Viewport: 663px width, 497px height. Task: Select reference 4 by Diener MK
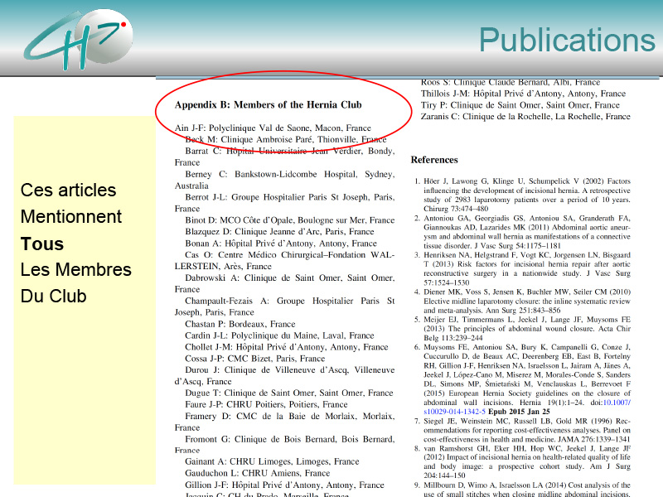tap(523, 301)
